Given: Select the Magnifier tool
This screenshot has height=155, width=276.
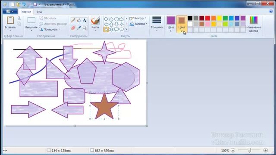Looking at the screenshot, I should [x=85, y=28].
